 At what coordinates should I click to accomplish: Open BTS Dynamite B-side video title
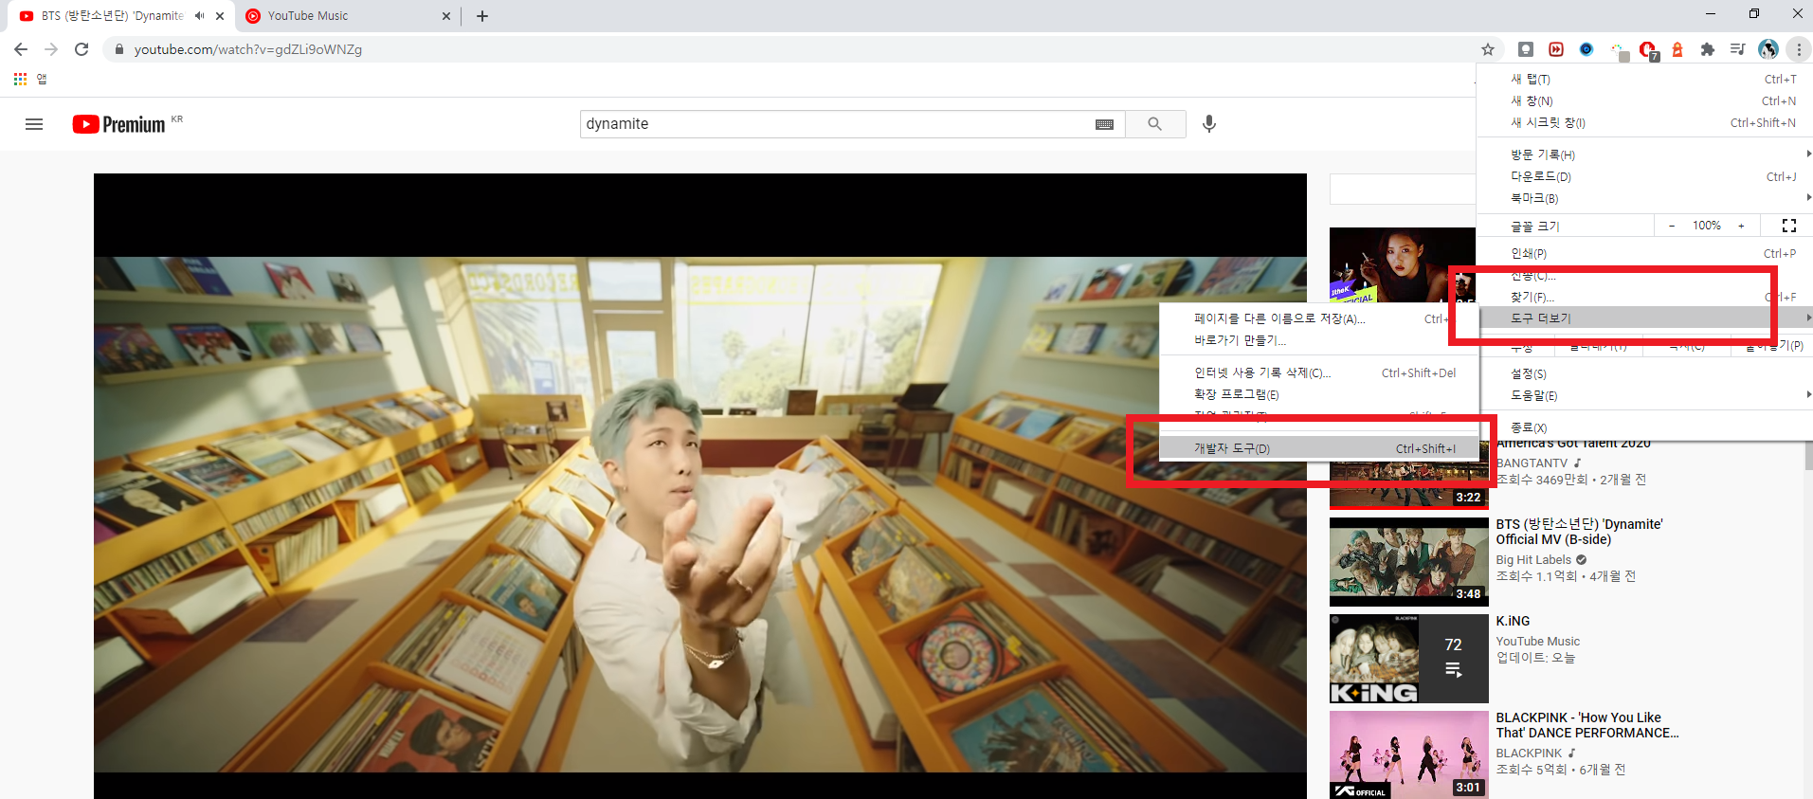point(1580,532)
